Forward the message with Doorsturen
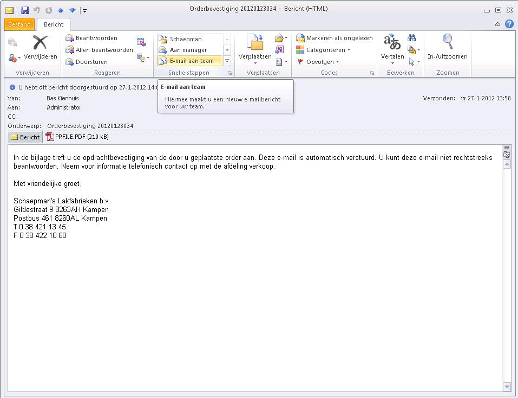Screen dimensions: 518x398 pyautogui.click(x=87, y=62)
